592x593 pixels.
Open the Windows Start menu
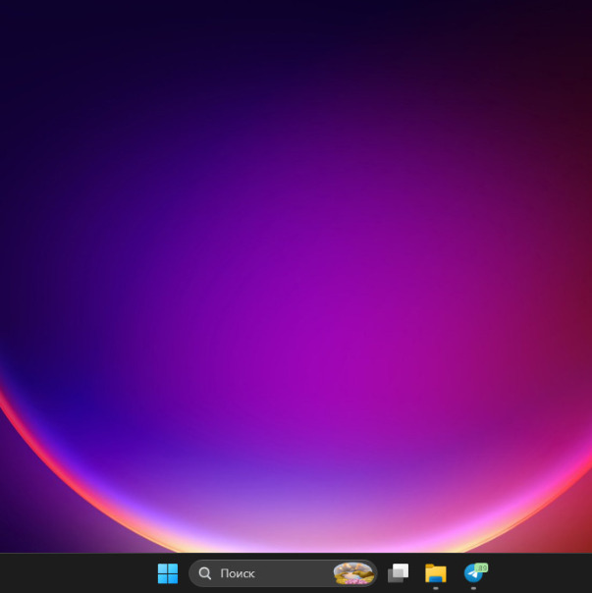coord(168,573)
